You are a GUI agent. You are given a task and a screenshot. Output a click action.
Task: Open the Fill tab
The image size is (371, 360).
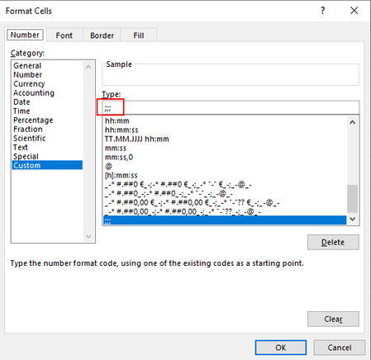(x=139, y=36)
